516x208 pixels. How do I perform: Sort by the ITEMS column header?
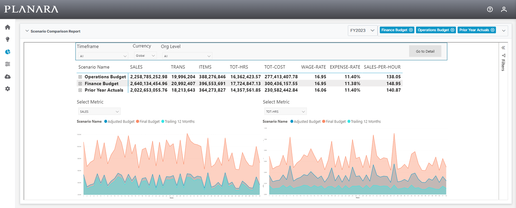(x=205, y=67)
